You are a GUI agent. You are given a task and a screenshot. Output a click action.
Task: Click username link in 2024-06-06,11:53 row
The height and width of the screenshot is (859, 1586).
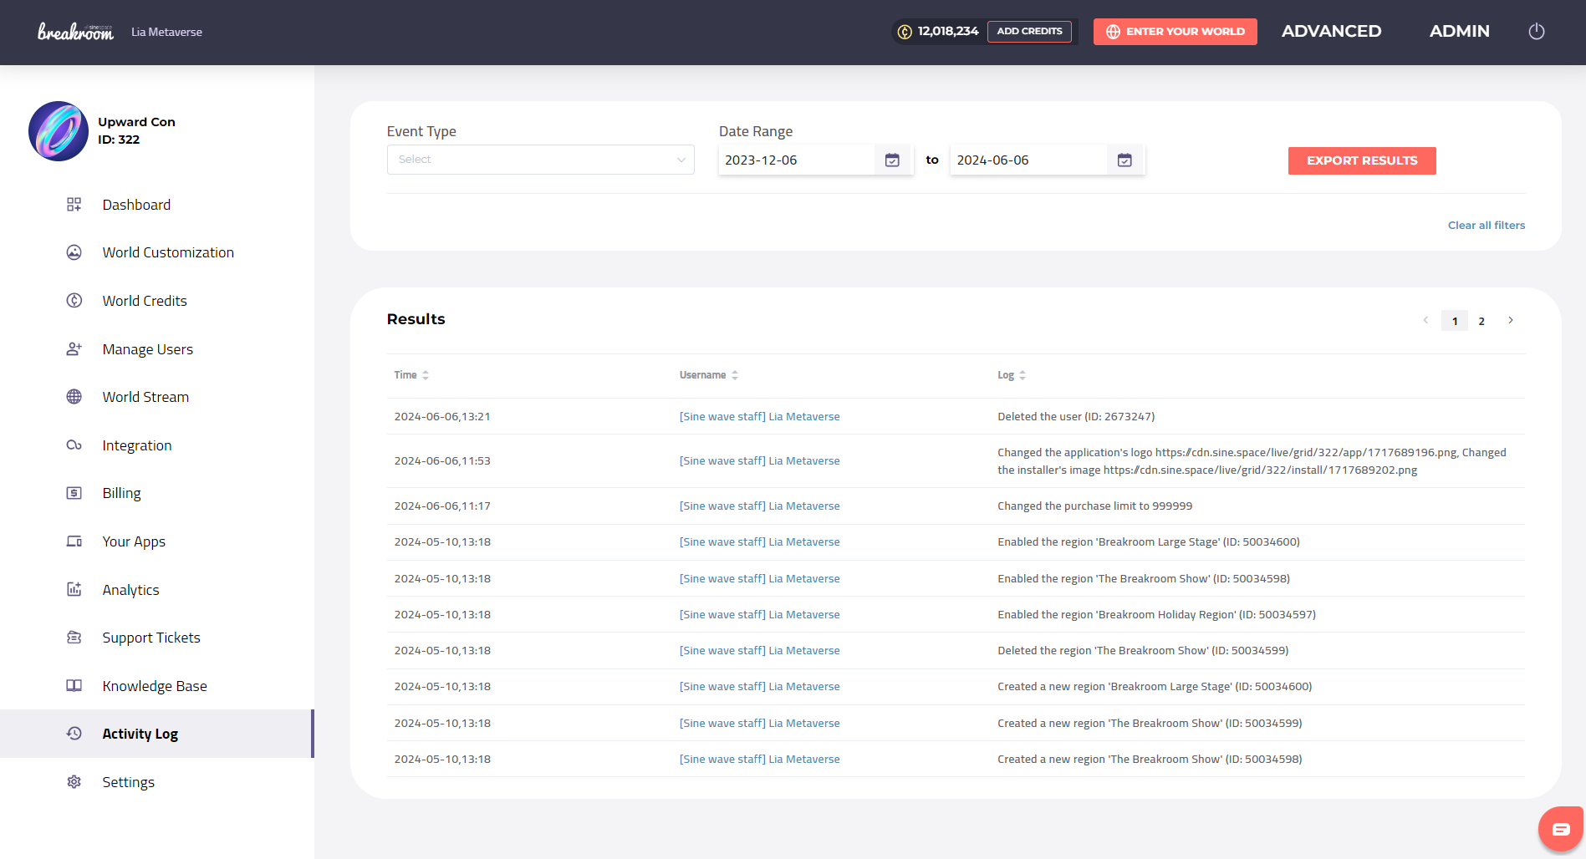click(759, 461)
